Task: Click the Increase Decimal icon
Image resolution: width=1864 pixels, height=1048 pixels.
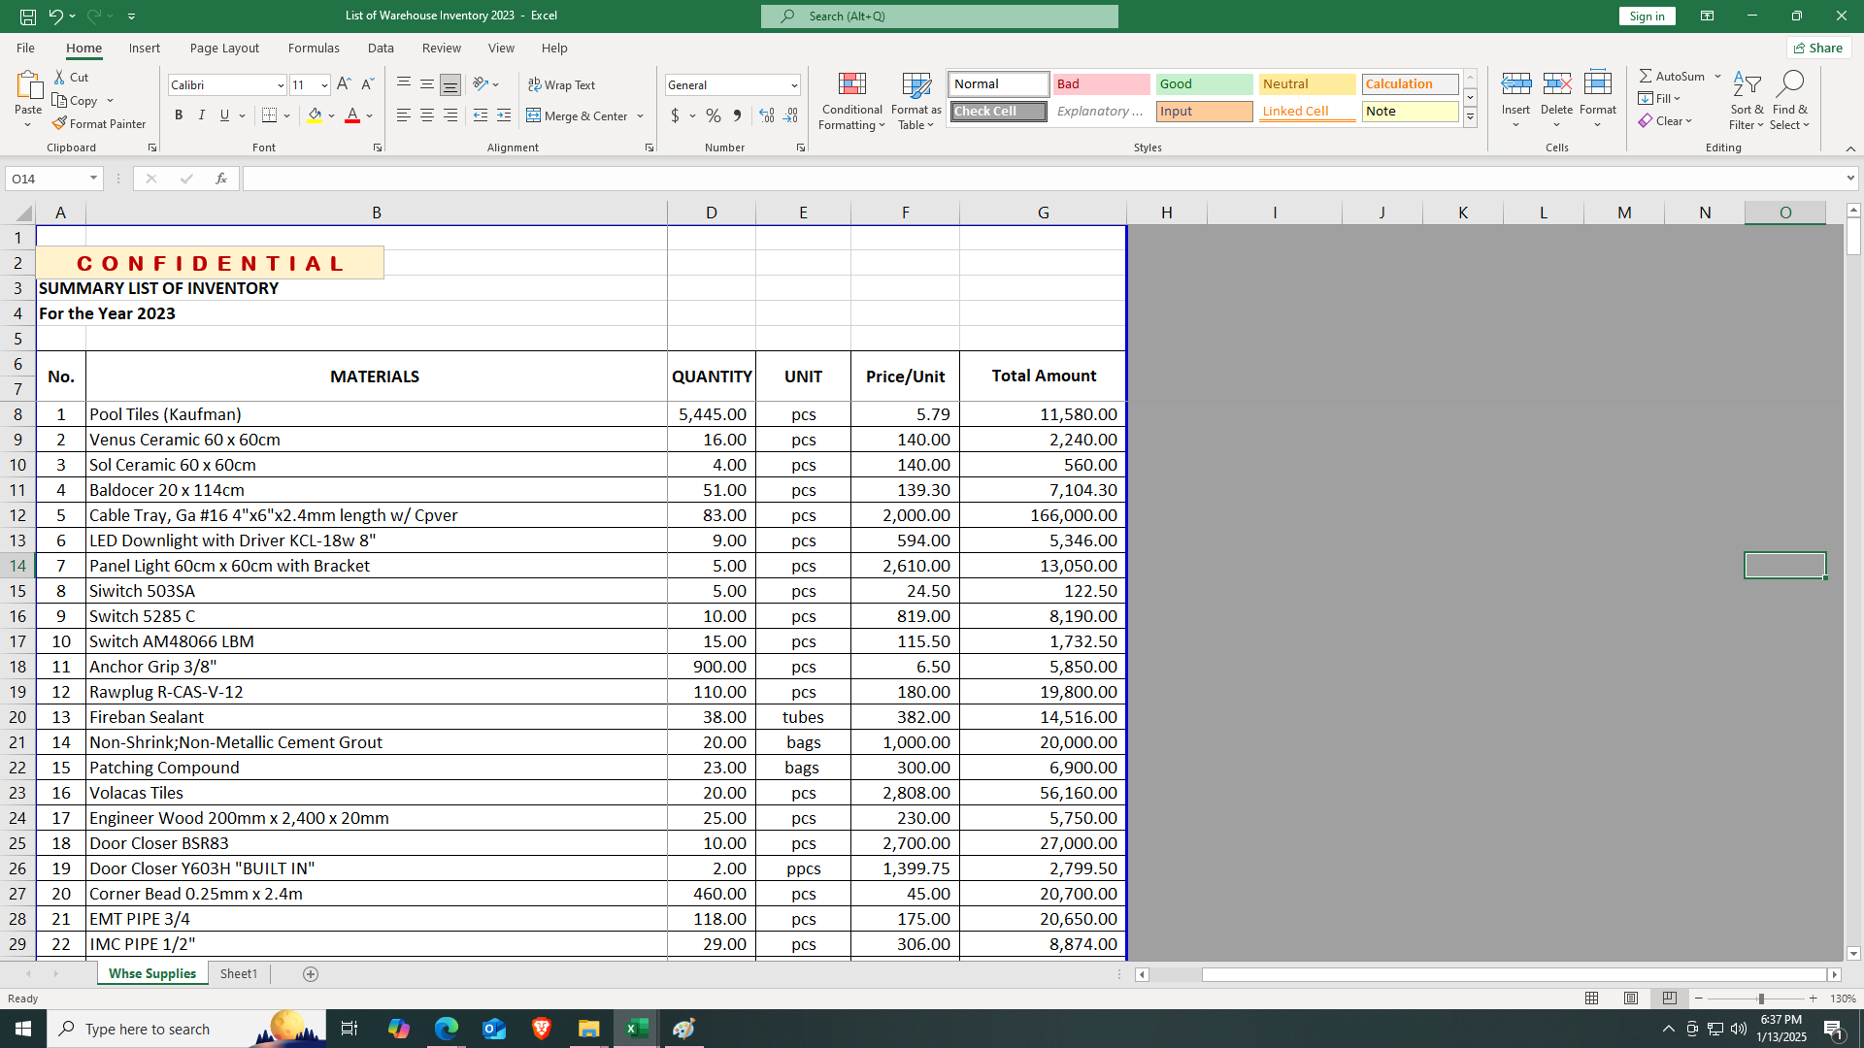Action: coord(767,115)
